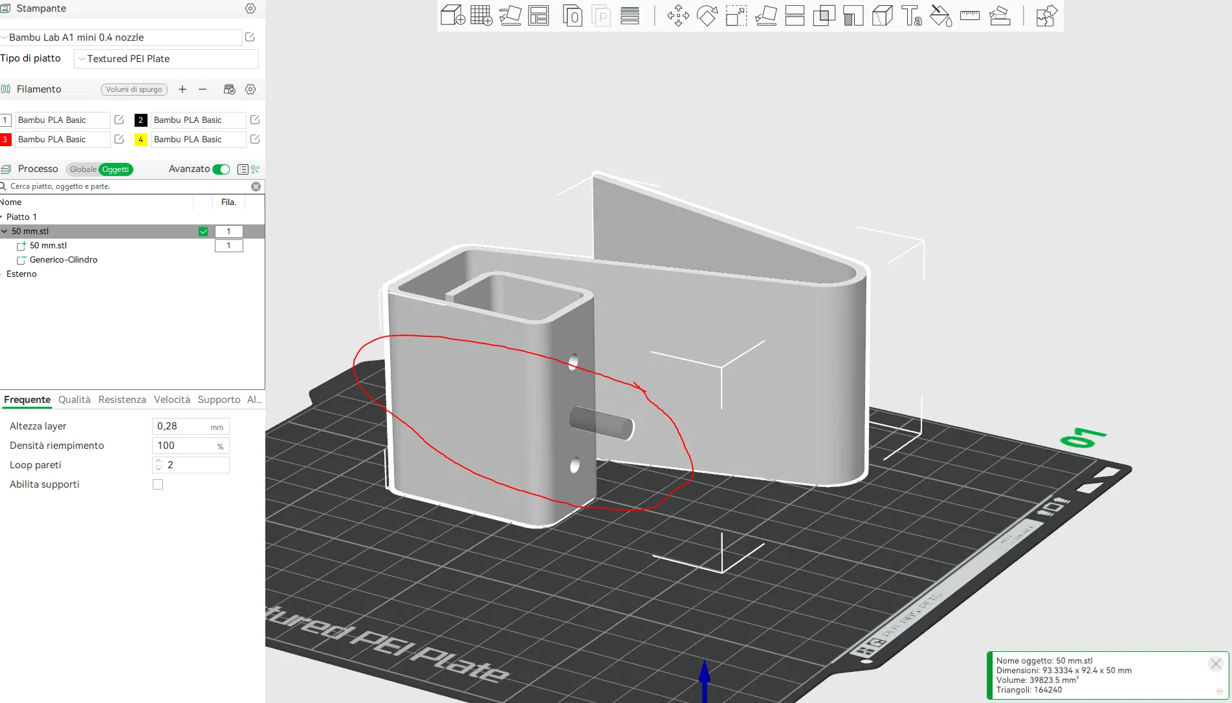The width and height of the screenshot is (1232, 703).
Task: Enable the Abilita supporti checkbox
Action: point(158,484)
